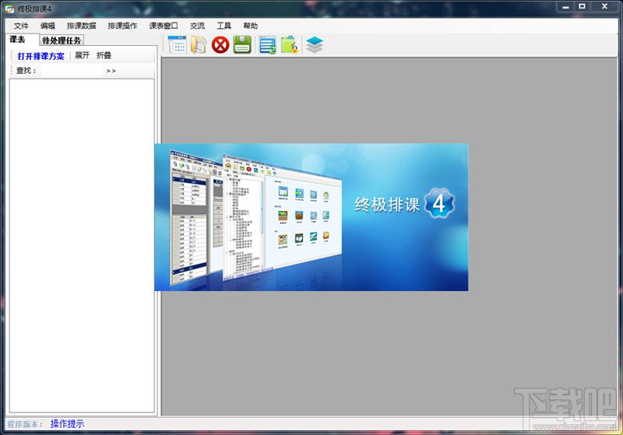
Task: Click the blue list refresh icon
Action: (268, 45)
